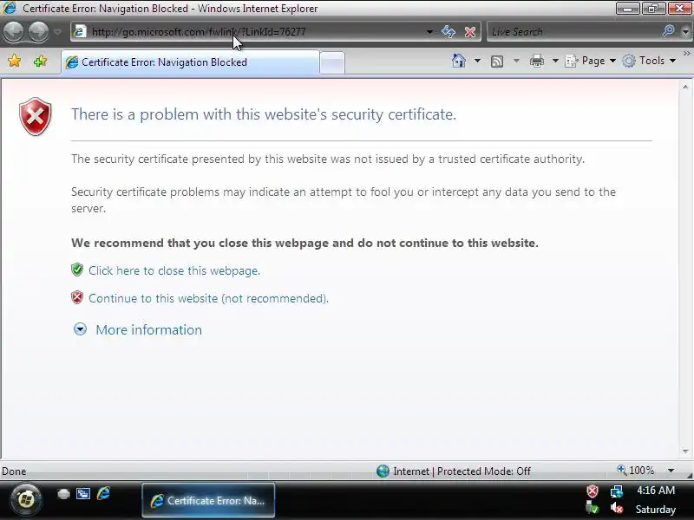Expand the More information section
This screenshot has height=520, width=694.
[x=138, y=330]
